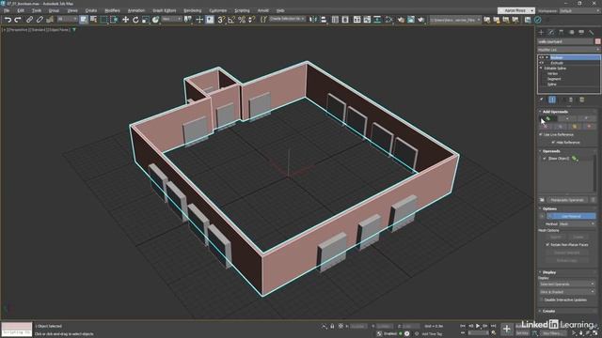The image size is (602, 338).
Task: Toggle the Base Object operand checkbox
Action: point(545,159)
